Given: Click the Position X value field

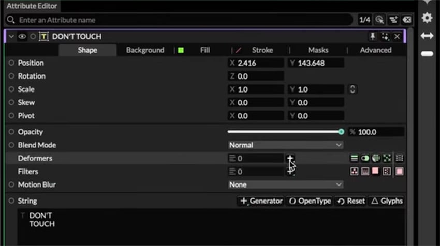Looking at the screenshot, I should point(256,63).
